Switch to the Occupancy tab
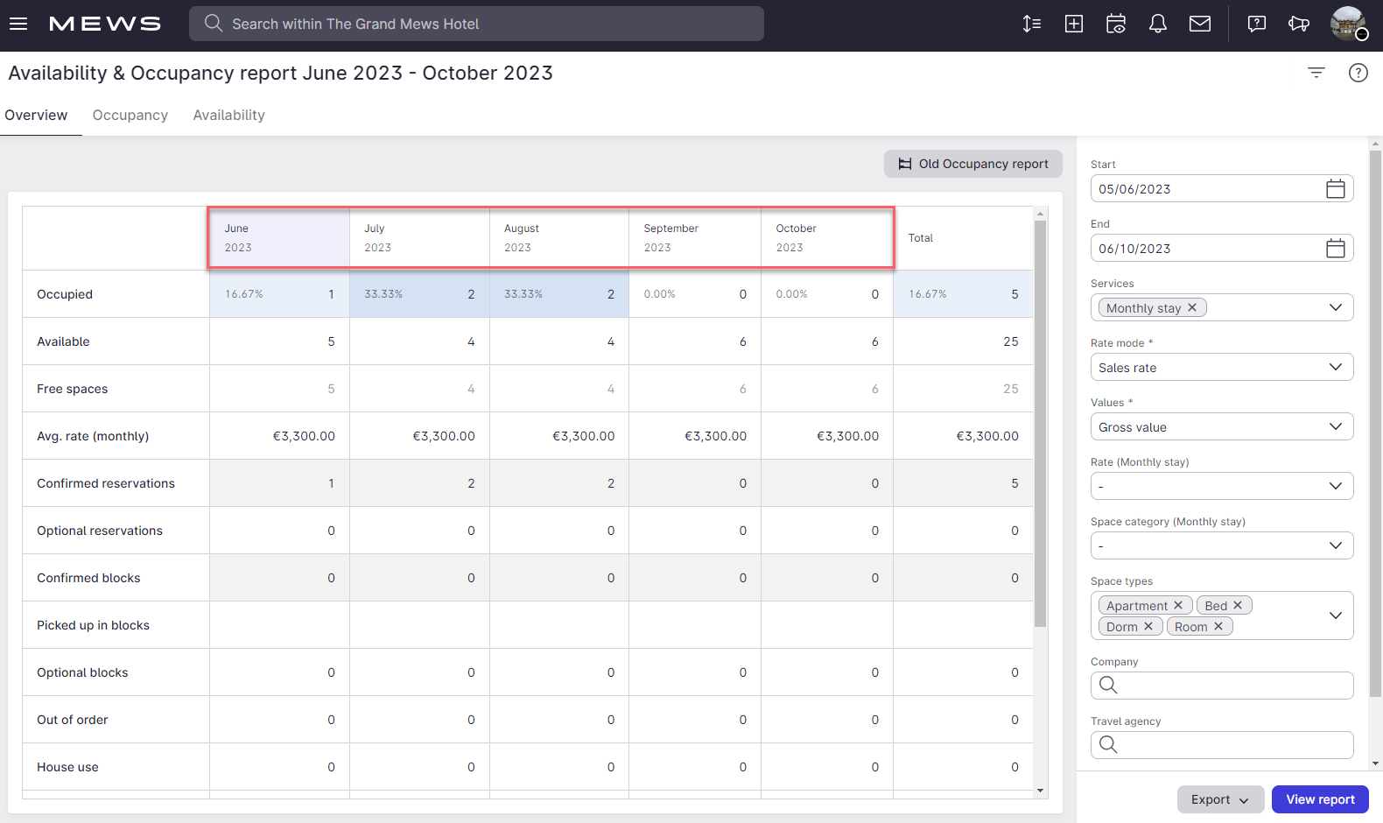 (130, 116)
